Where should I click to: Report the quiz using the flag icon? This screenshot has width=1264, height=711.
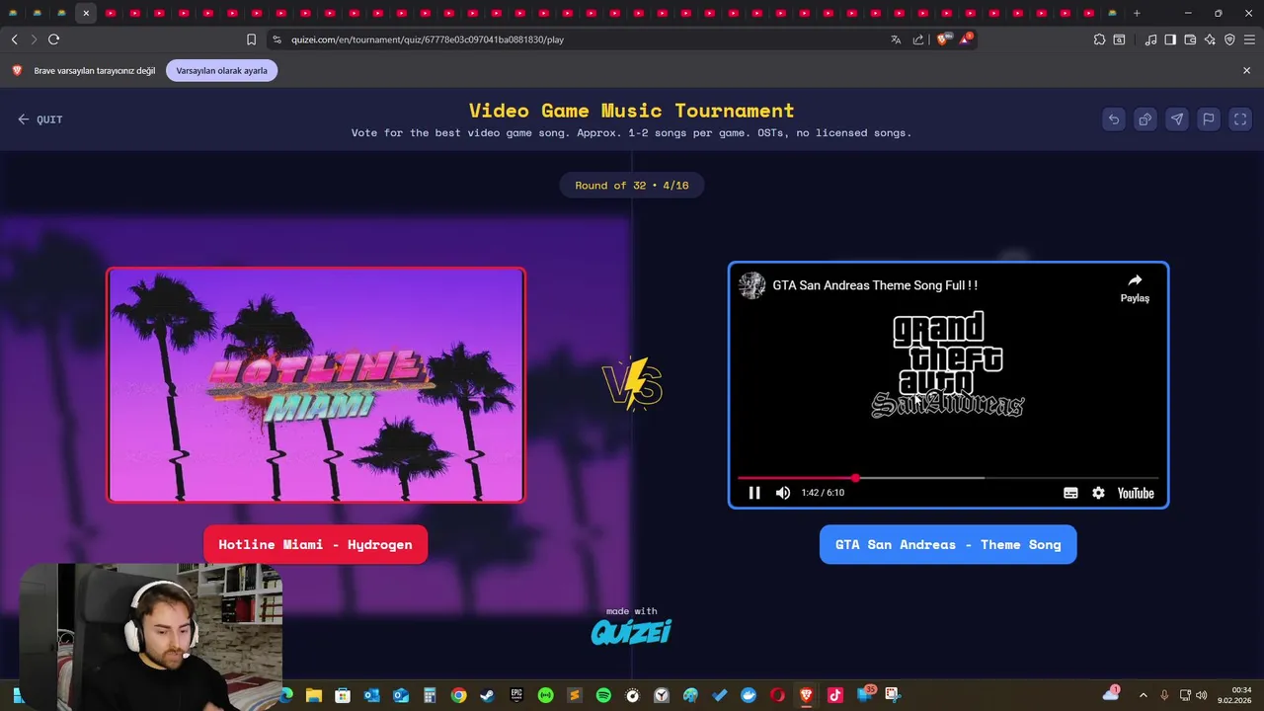(x=1209, y=119)
